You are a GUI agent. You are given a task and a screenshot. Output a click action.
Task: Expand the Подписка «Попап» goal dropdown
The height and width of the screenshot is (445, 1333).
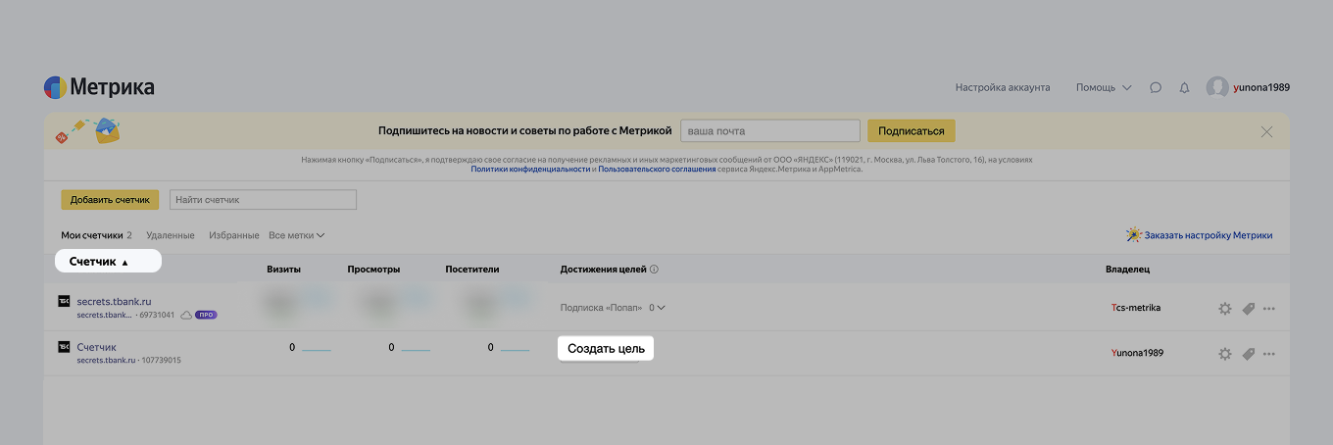[x=661, y=308]
